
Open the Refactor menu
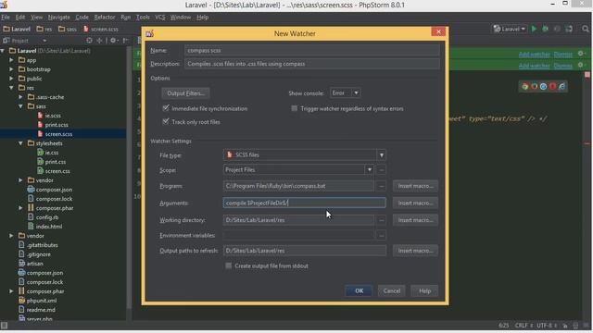[105, 18]
